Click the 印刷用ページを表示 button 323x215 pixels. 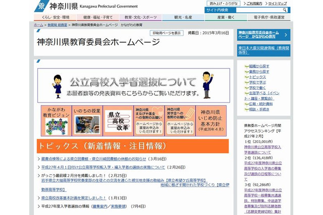(167, 33)
